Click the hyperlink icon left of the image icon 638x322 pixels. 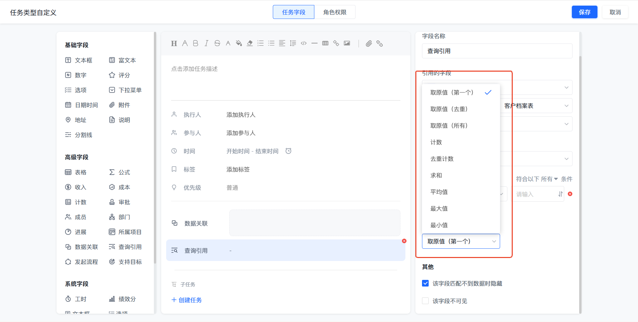click(x=336, y=43)
